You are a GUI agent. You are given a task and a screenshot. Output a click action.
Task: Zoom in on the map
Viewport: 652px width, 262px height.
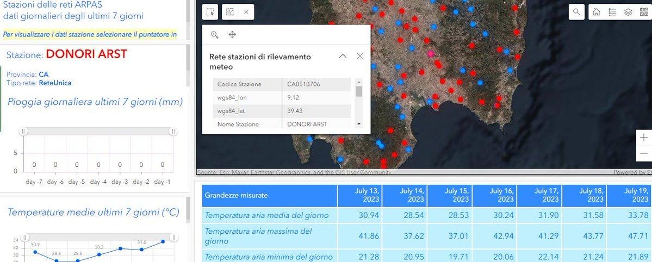[x=644, y=138]
